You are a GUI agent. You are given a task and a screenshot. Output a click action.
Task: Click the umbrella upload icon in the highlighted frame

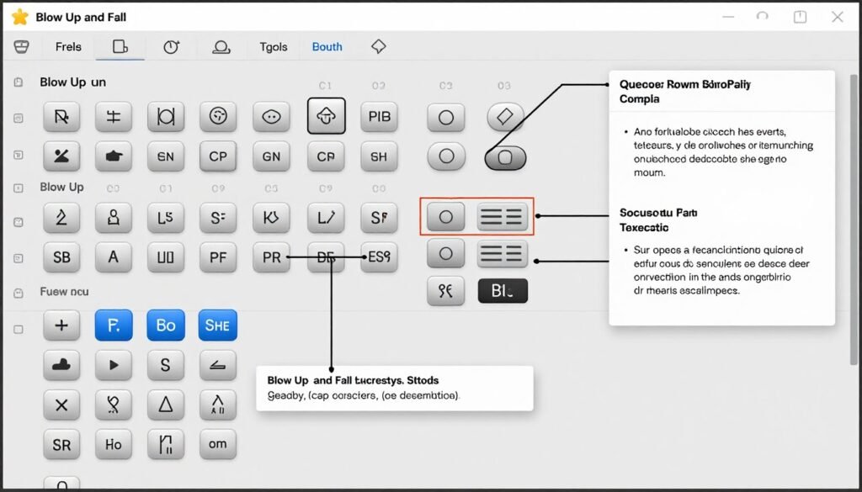coord(325,118)
